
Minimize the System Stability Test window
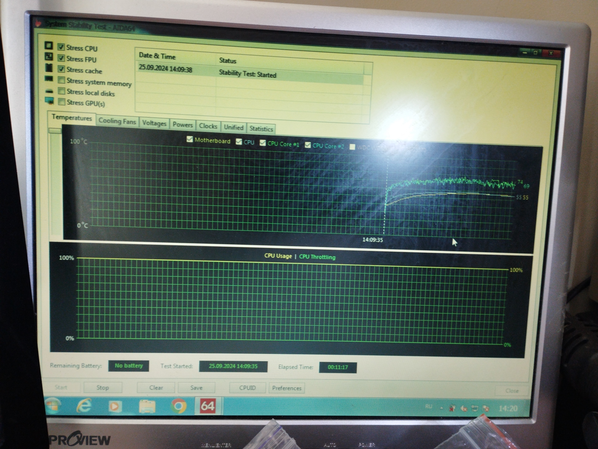tap(524, 53)
